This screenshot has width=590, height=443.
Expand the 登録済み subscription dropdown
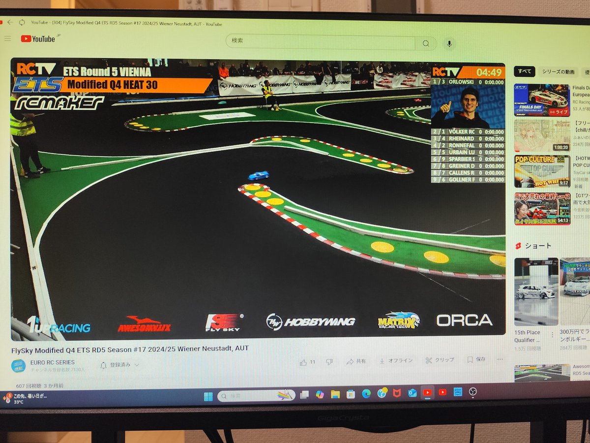click(x=119, y=365)
